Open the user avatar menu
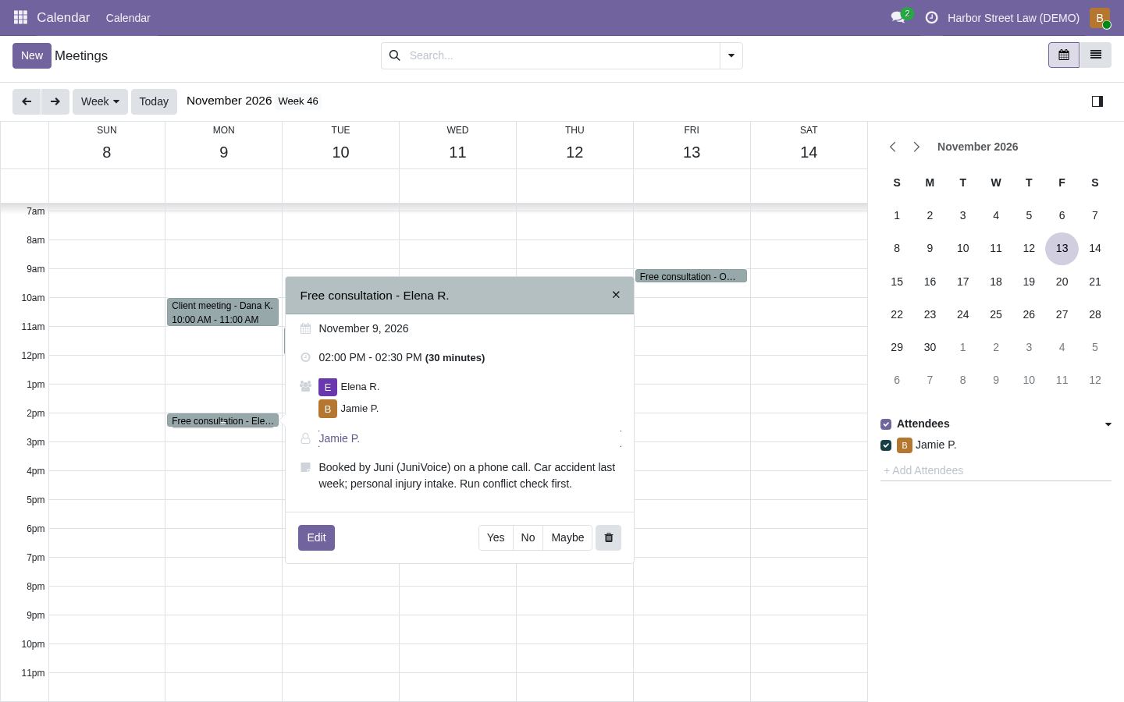This screenshot has height=702, width=1124. click(x=1099, y=17)
